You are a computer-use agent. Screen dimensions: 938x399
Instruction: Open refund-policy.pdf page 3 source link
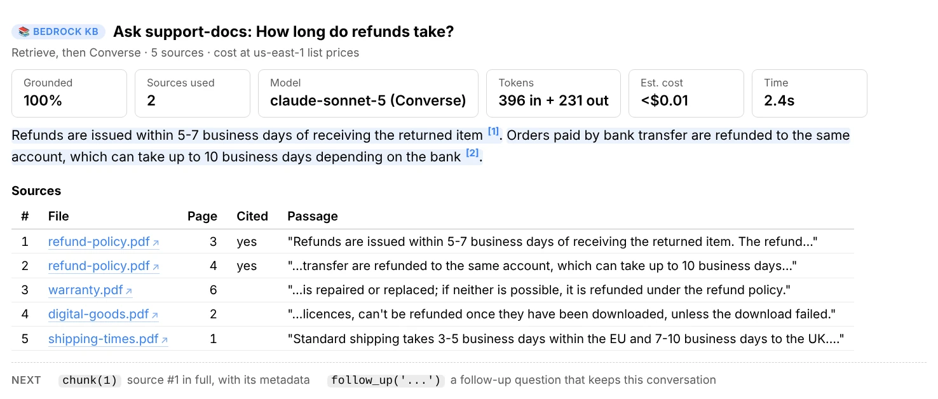(x=104, y=242)
